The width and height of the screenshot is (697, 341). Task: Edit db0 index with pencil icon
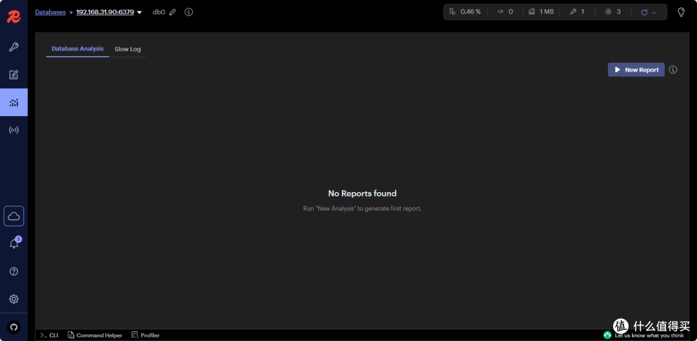172,12
